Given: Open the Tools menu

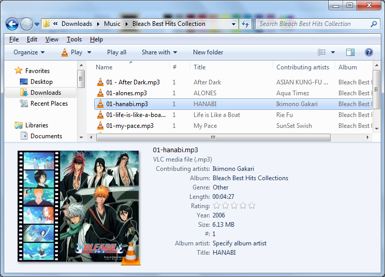Looking at the screenshot, I should tap(74, 39).
